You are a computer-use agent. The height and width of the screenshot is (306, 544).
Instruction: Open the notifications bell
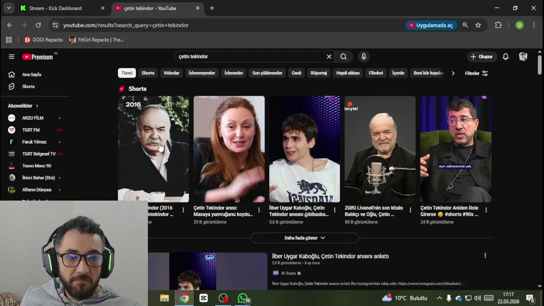(x=506, y=57)
